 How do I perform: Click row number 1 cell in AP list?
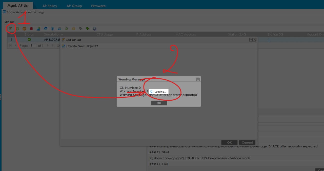(x=11, y=40)
